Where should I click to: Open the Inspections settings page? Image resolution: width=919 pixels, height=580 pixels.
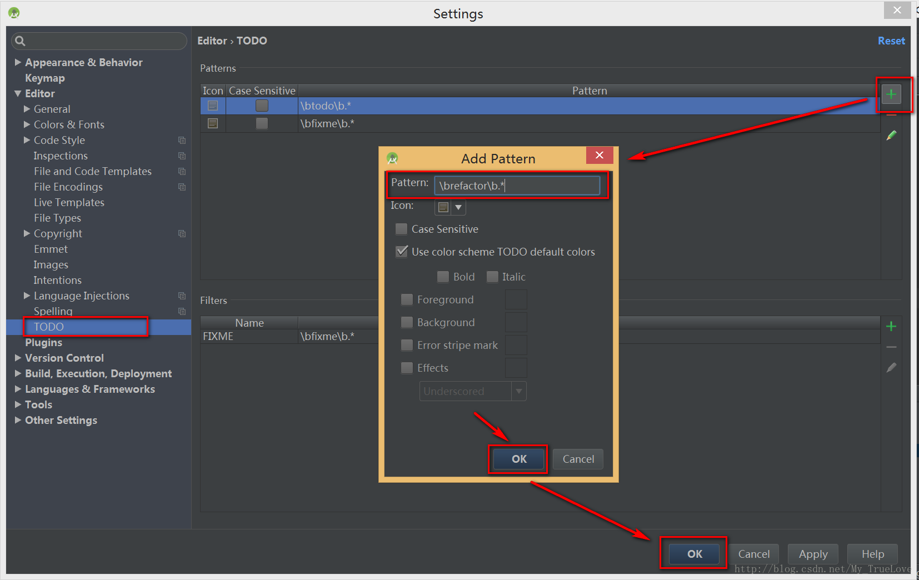point(61,156)
